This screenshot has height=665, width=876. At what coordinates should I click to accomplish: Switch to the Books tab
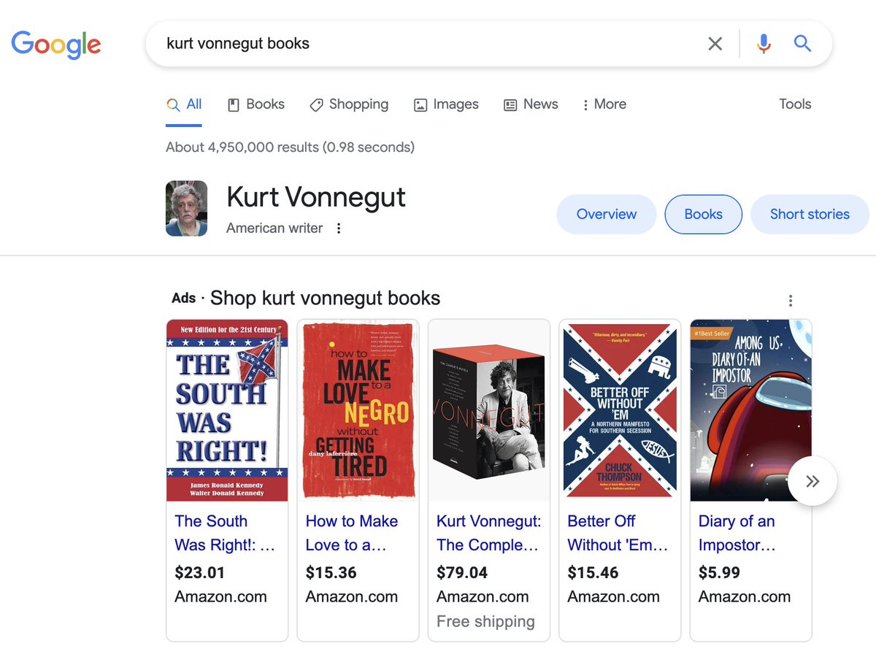pyautogui.click(x=256, y=104)
